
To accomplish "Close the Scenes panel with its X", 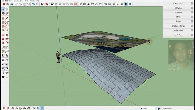I will click(x=192, y=21).
